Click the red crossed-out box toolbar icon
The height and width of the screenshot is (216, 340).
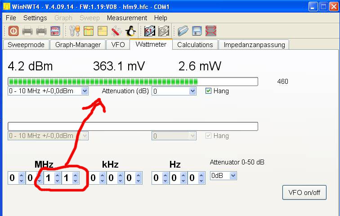pyautogui.click(x=210, y=31)
